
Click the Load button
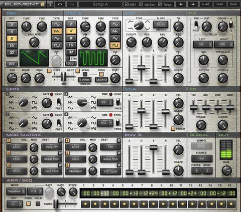click(x=219, y=4)
